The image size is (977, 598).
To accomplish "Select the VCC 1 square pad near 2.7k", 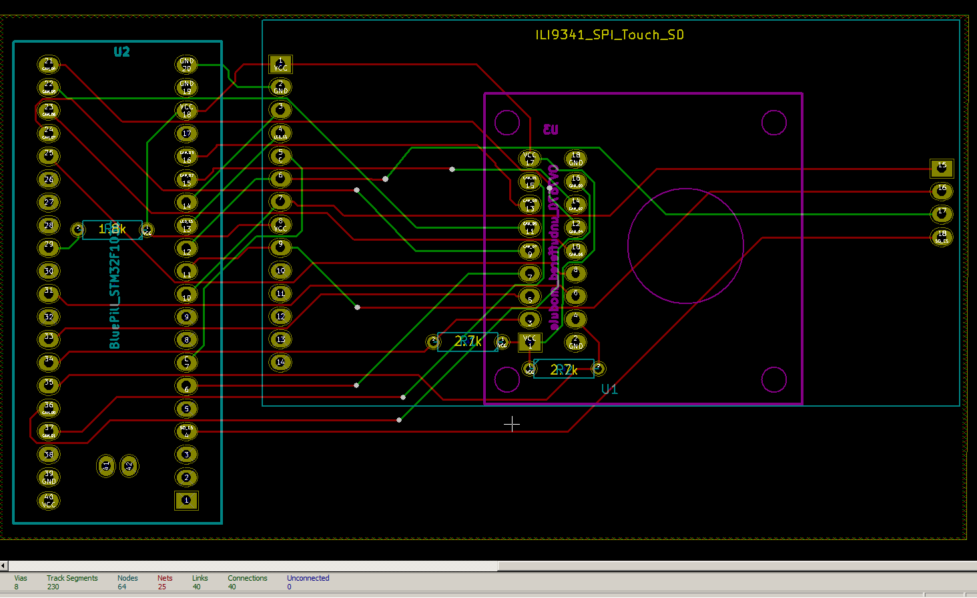I will pos(530,342).
